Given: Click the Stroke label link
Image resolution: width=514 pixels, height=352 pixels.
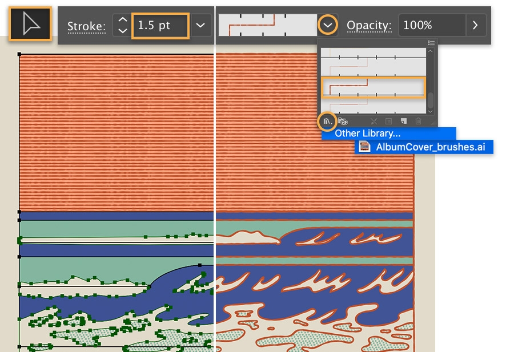Looking at the screenshot, I should [x=87, y=26].
